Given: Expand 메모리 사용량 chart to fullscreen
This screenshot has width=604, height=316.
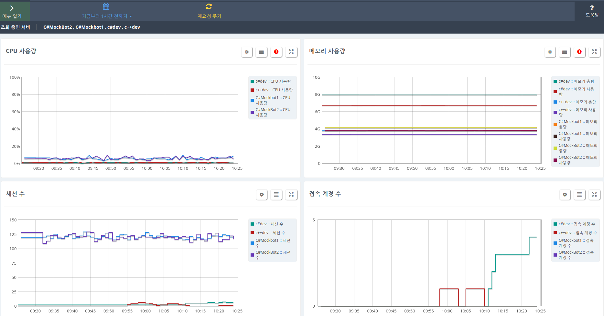Looking at the screenshot, I should click(594, 52).
